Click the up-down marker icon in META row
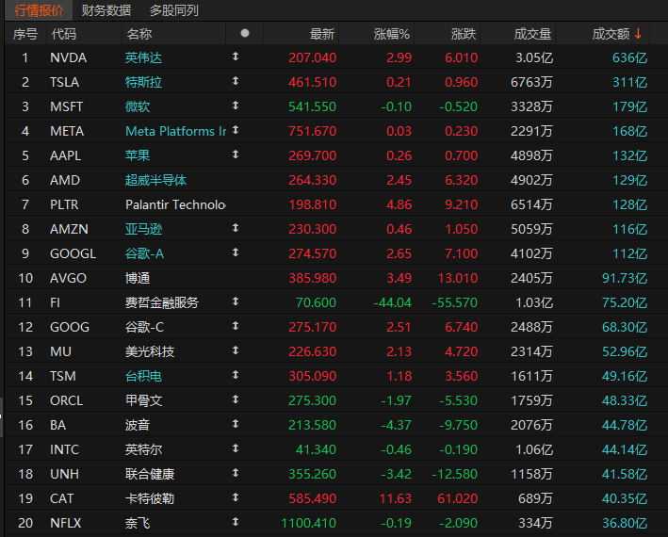This screenshot has height=537, width=668. (x=236, y=130)
